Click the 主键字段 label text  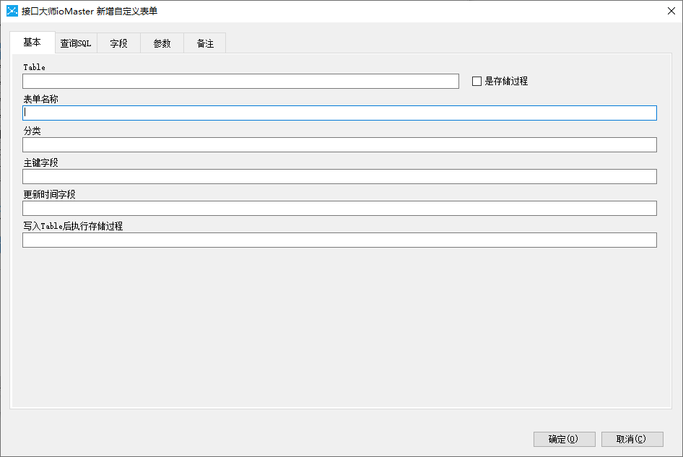point(41,162)
